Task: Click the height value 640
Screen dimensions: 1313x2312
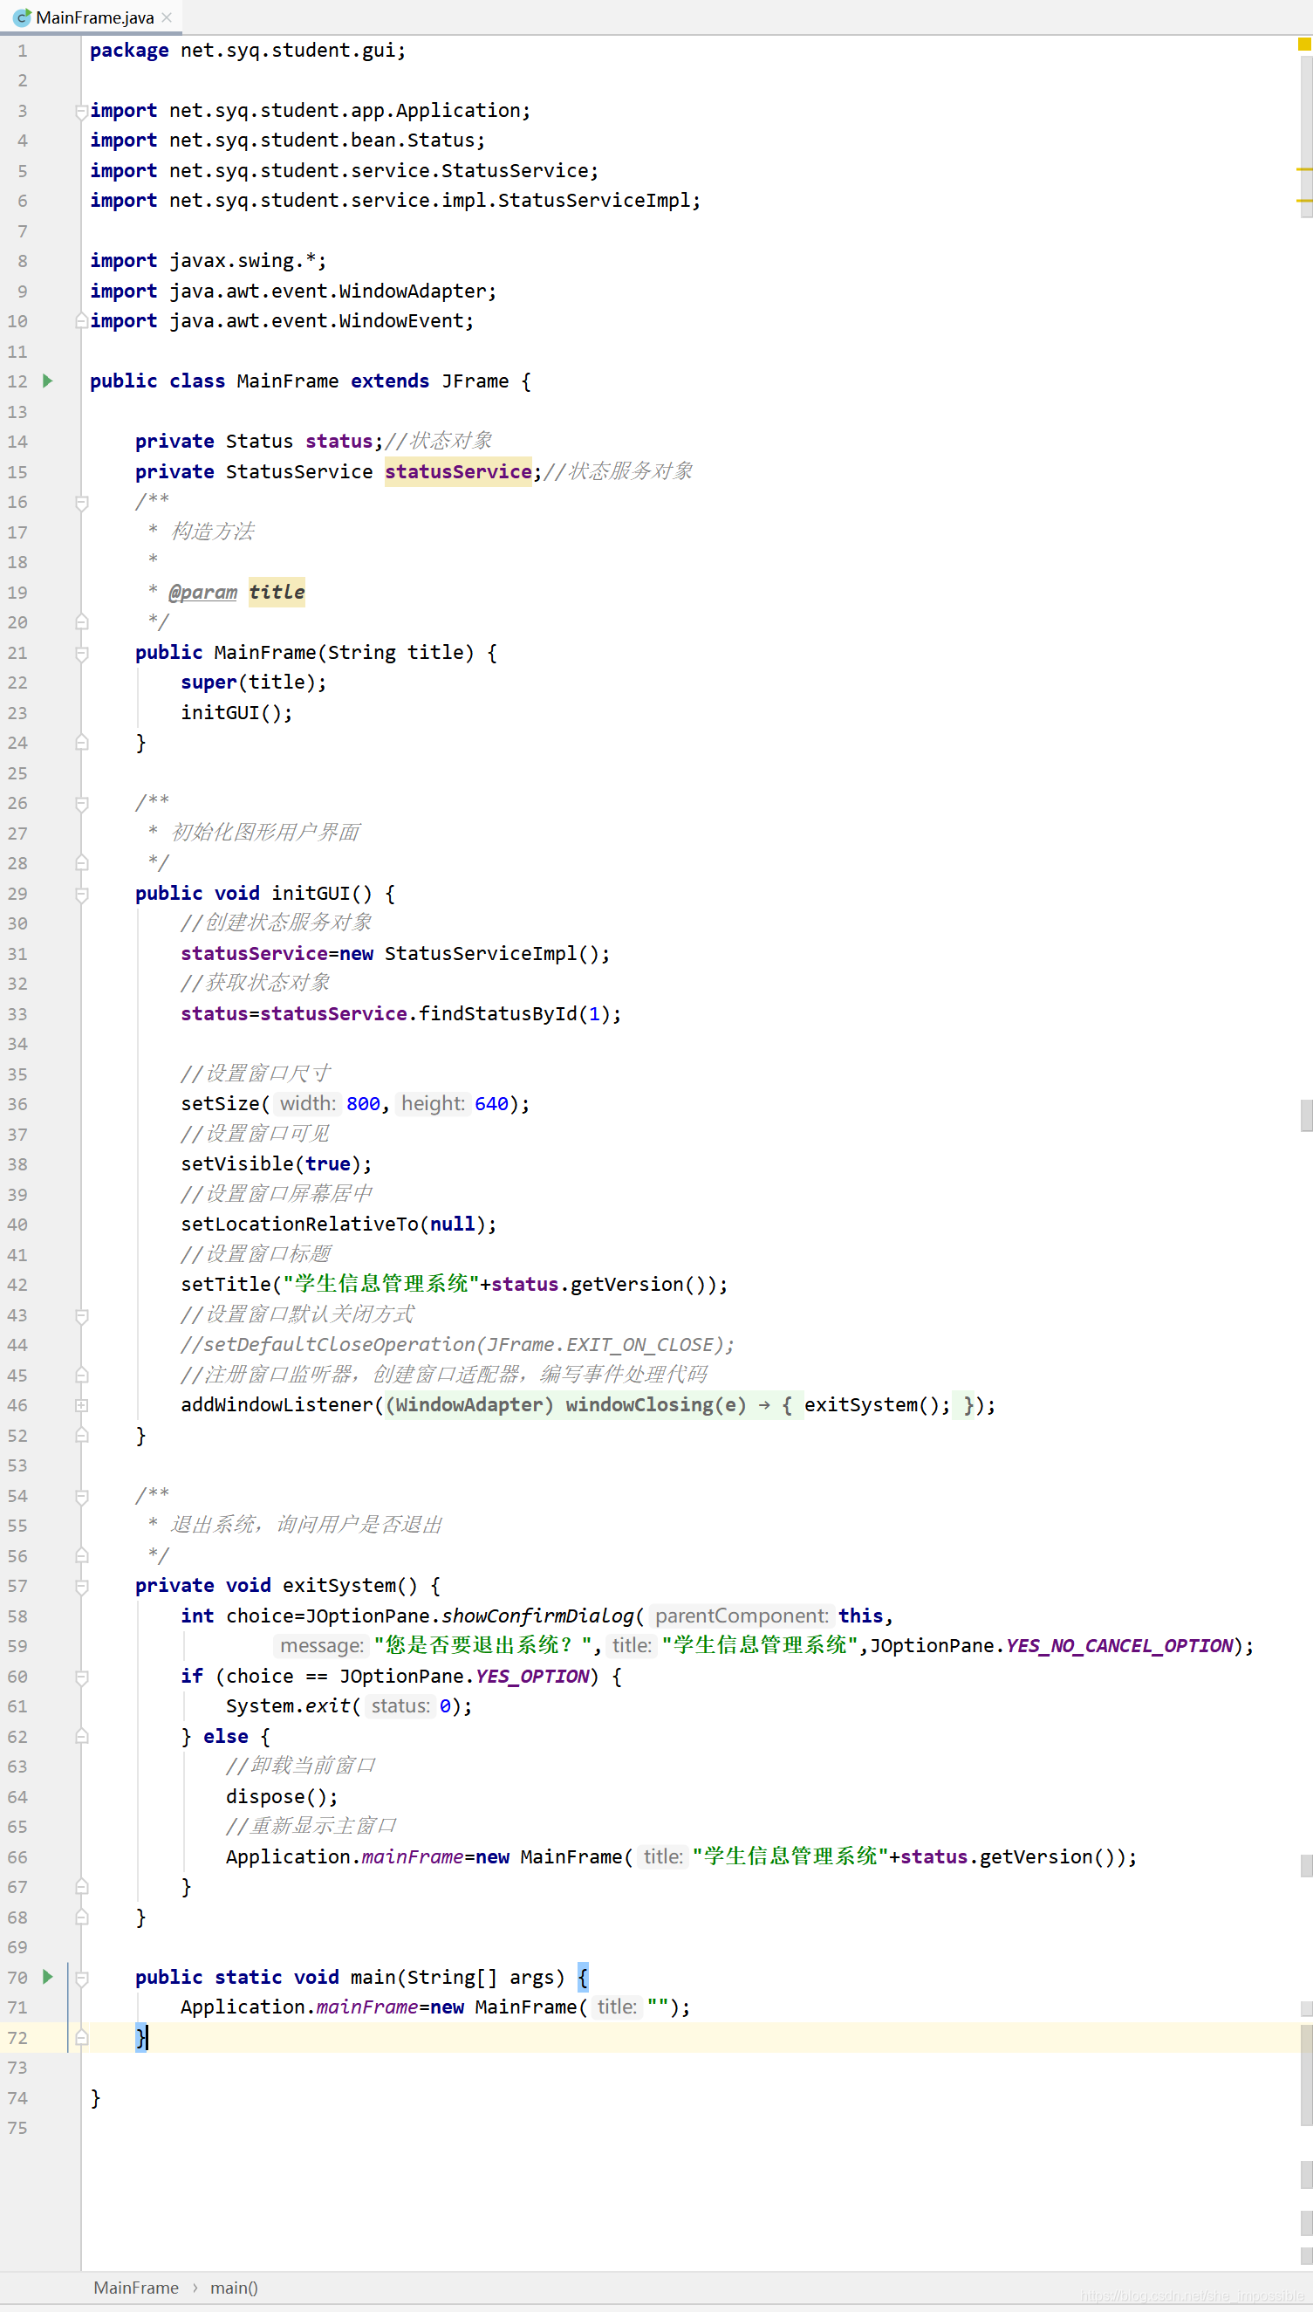Action: [491, 1103]
